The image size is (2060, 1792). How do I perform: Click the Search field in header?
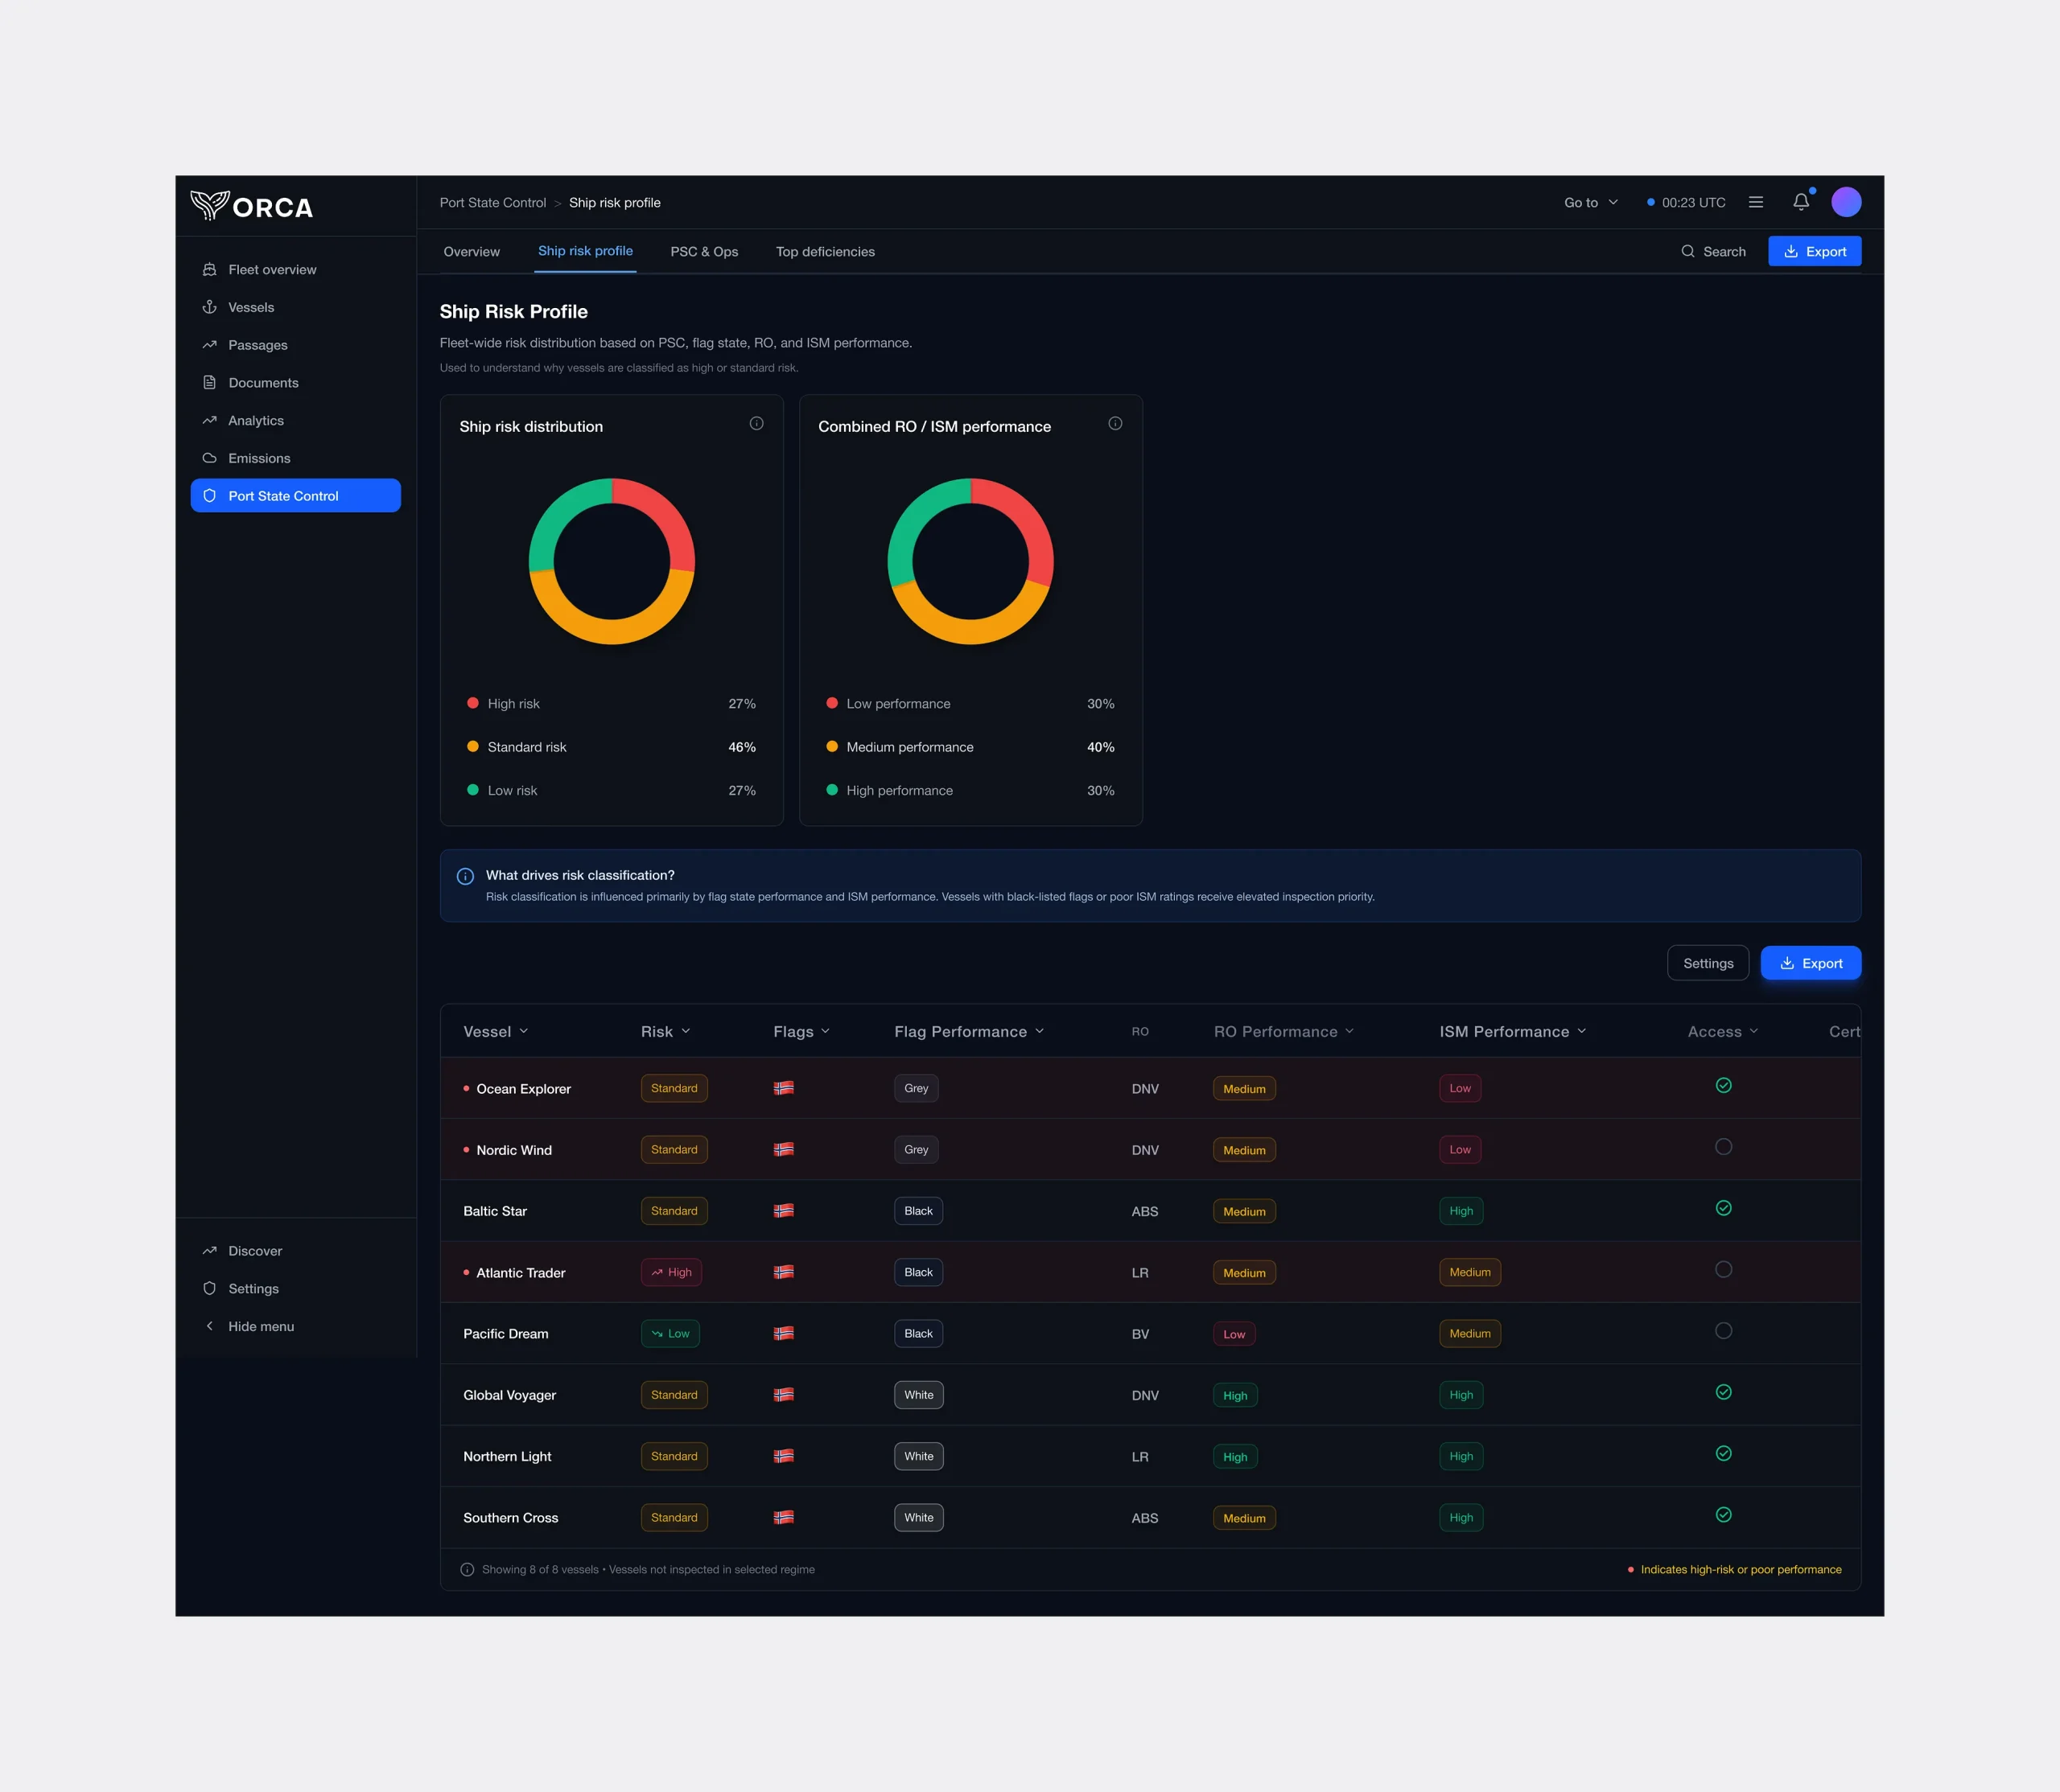1713,252
